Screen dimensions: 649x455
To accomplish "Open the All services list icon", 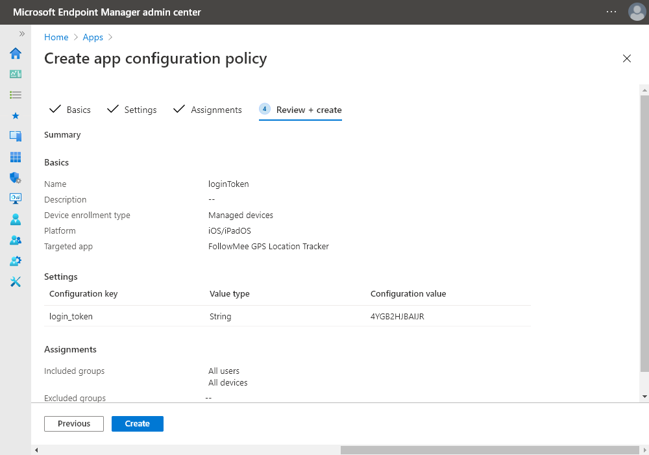I will coord(16,95).
